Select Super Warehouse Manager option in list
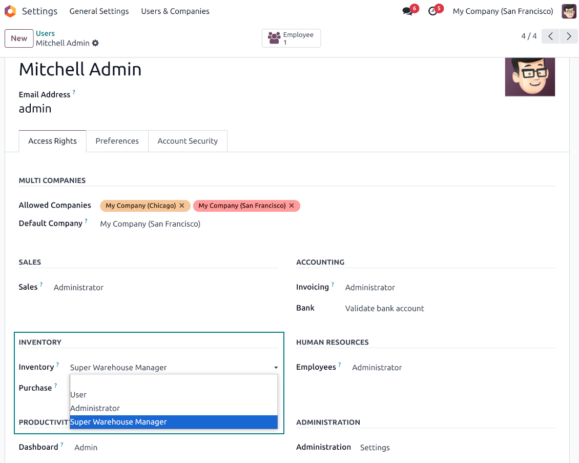Image resolution: width=579 pixels, height=463 pixels. (x=119, y=422)
